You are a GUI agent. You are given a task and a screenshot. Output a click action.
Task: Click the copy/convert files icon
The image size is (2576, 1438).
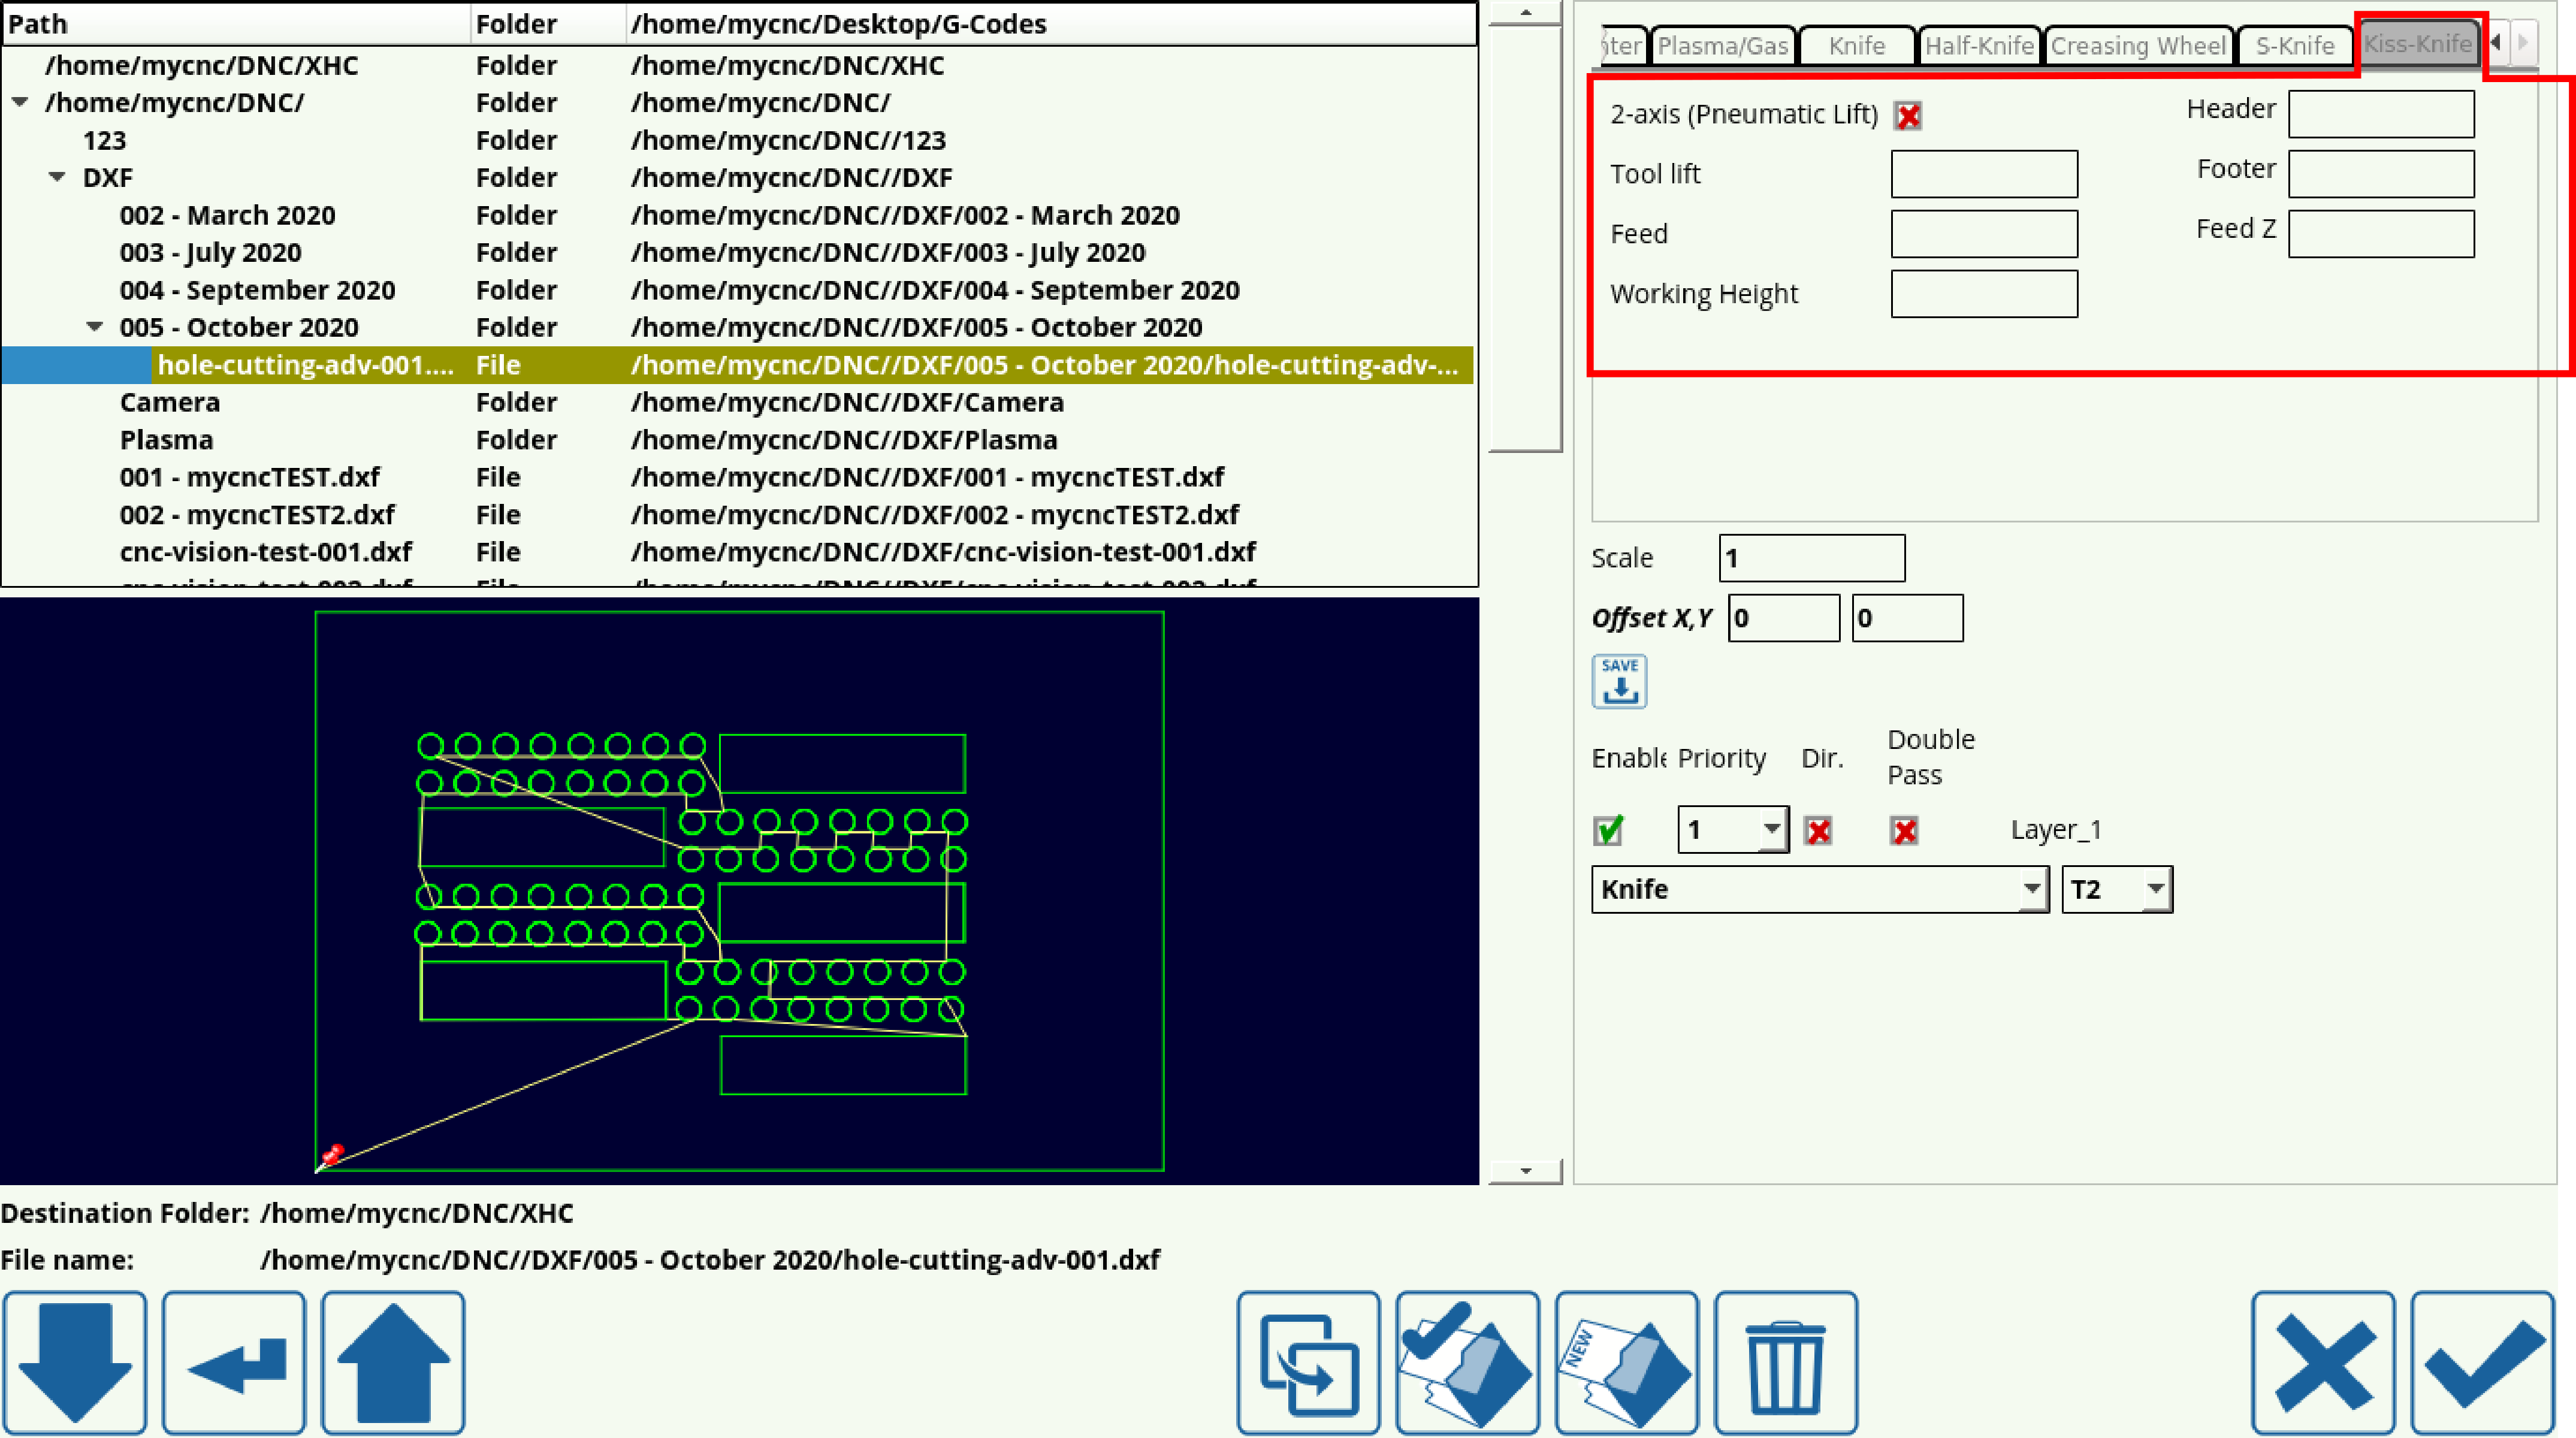tap(1308, 1362)
